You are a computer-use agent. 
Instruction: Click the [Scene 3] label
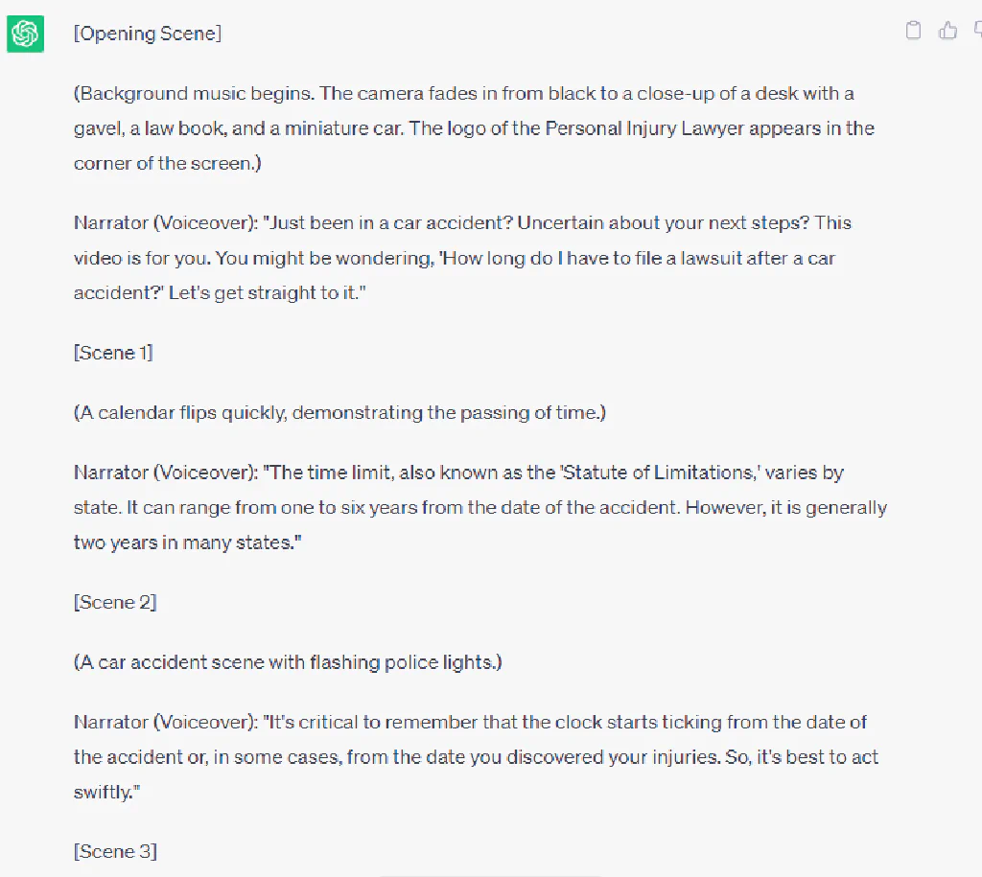pos(115,851)
